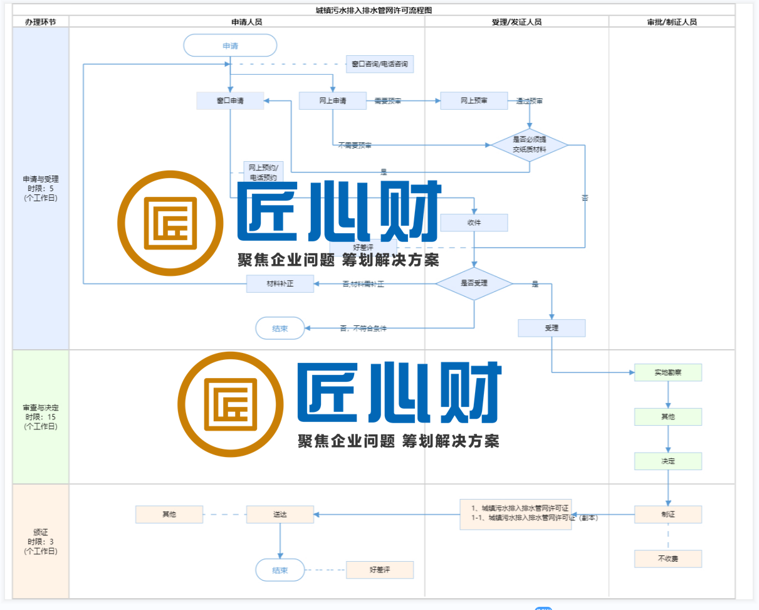Click the 审批/制证人员 column header

[672, 21]
